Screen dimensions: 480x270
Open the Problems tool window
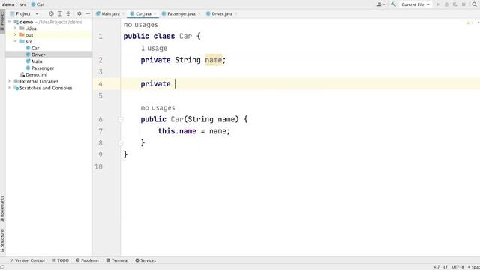87,260
